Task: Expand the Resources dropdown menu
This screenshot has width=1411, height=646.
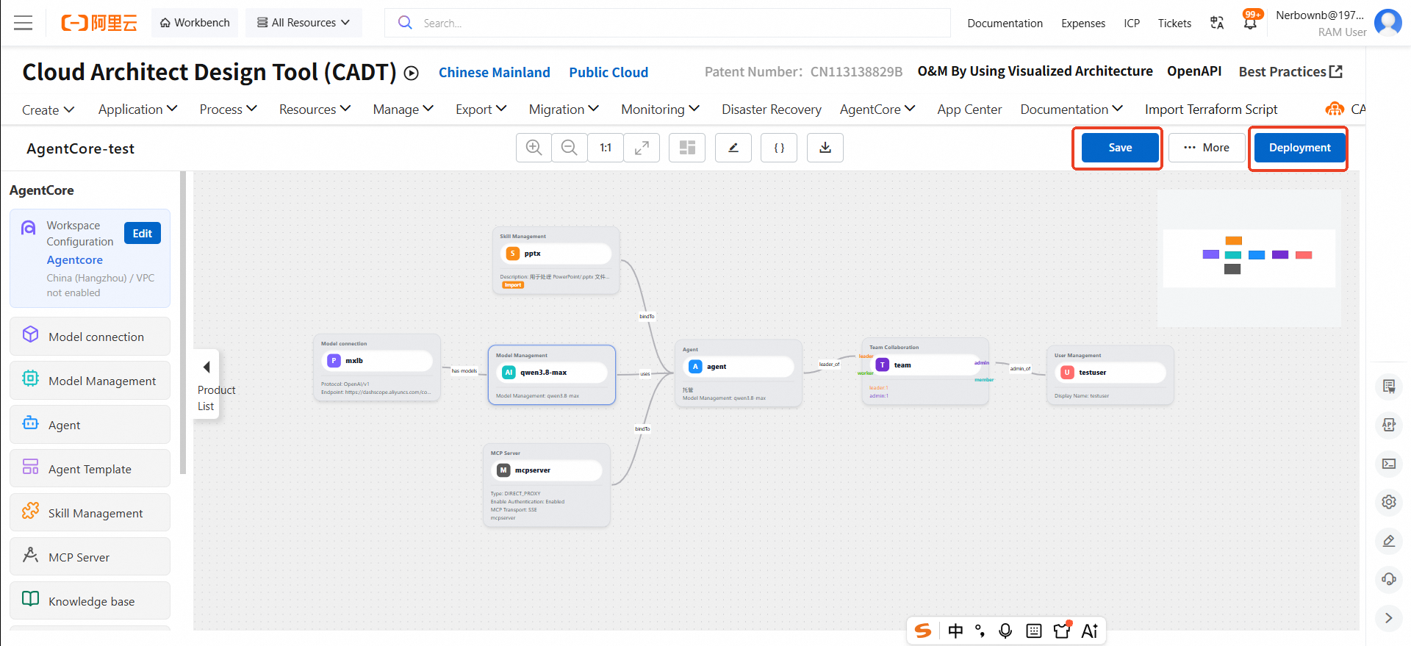Action: tap(315, 110)
